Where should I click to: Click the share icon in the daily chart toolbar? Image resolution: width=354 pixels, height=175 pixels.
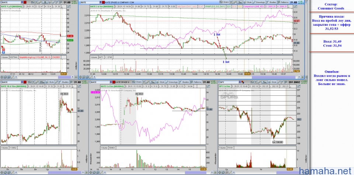33,2
